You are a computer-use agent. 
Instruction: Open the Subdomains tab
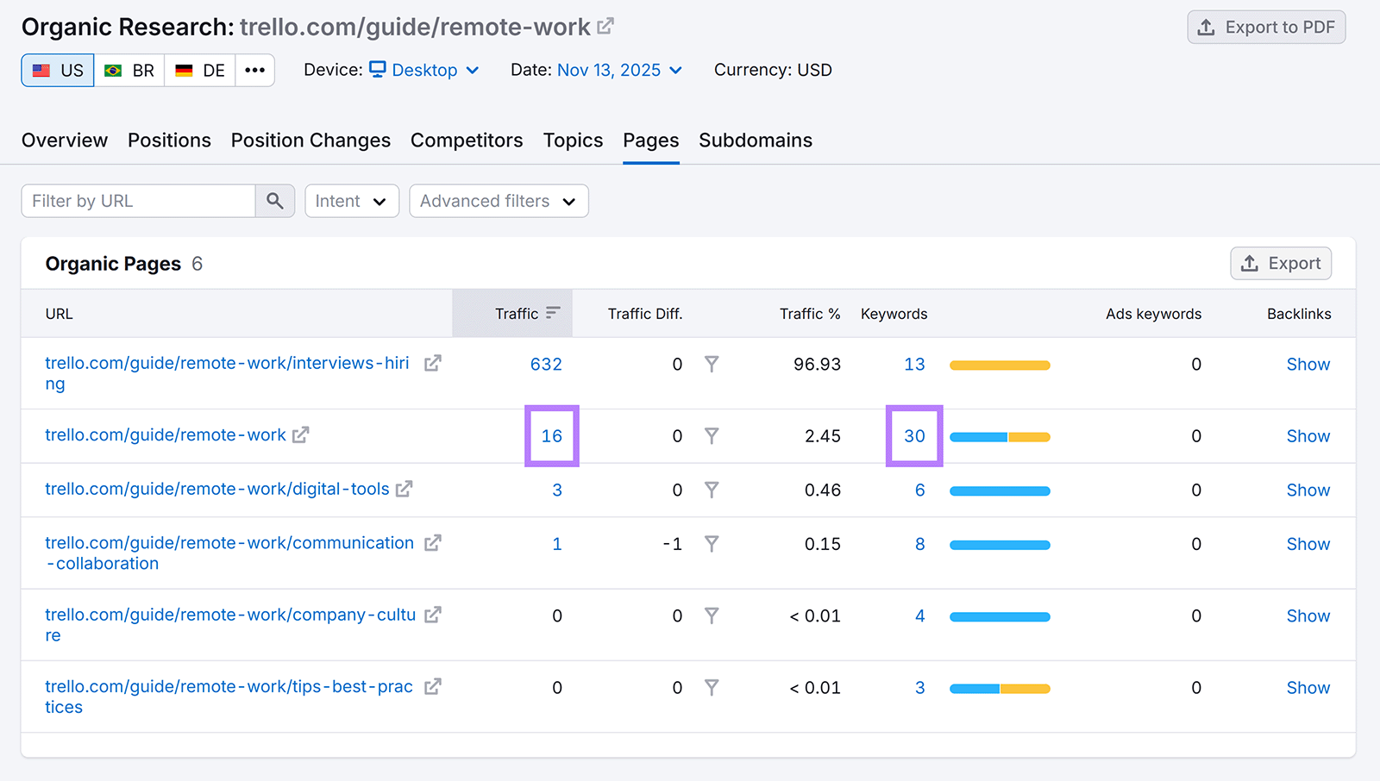click(755, 140)
